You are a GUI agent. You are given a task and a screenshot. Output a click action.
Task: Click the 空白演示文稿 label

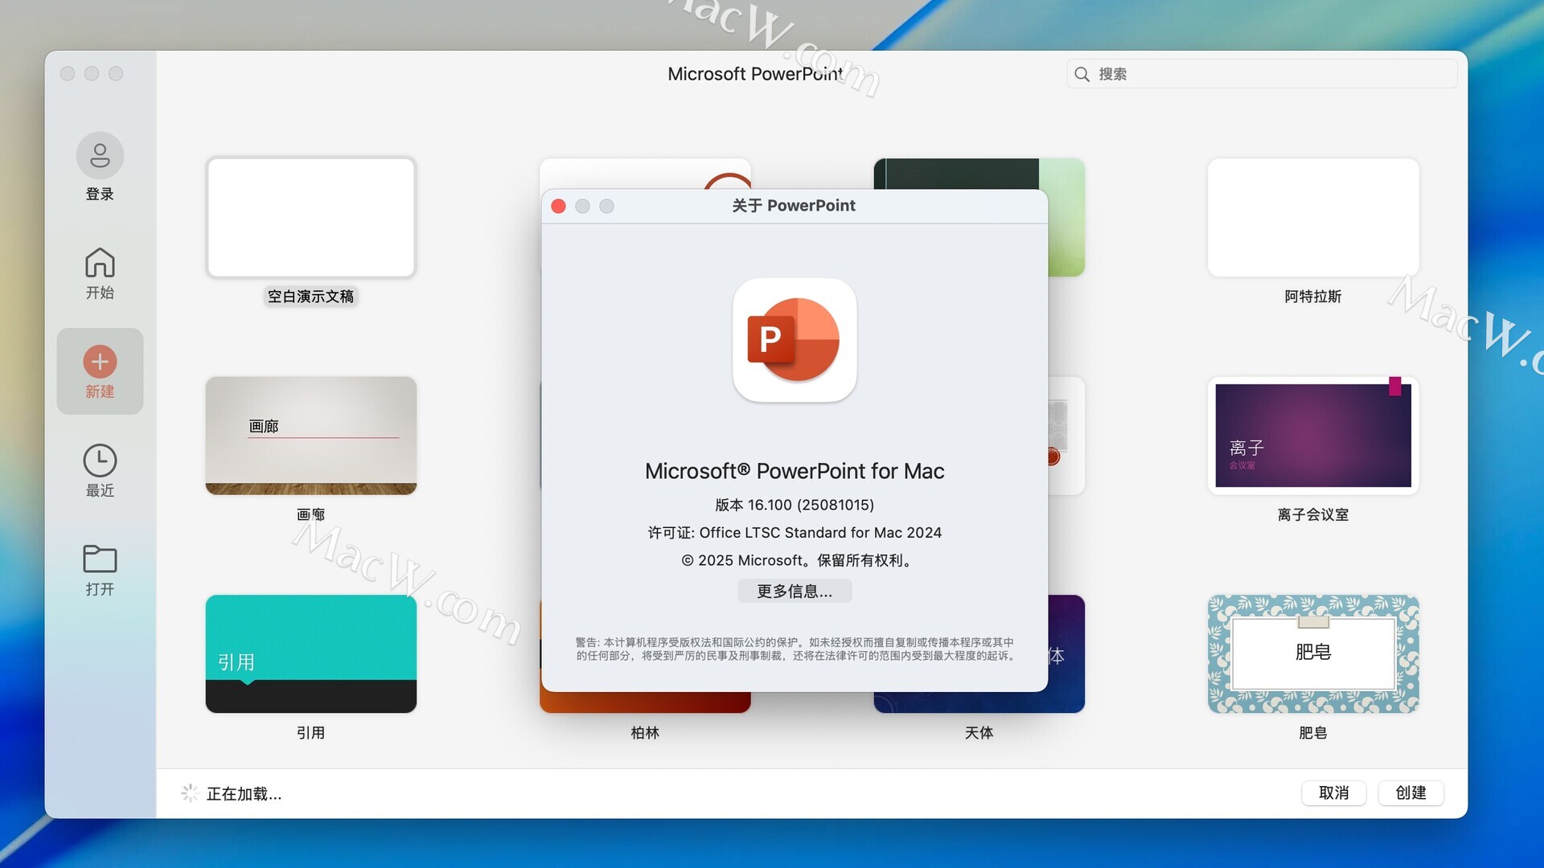tap(311, 297)
